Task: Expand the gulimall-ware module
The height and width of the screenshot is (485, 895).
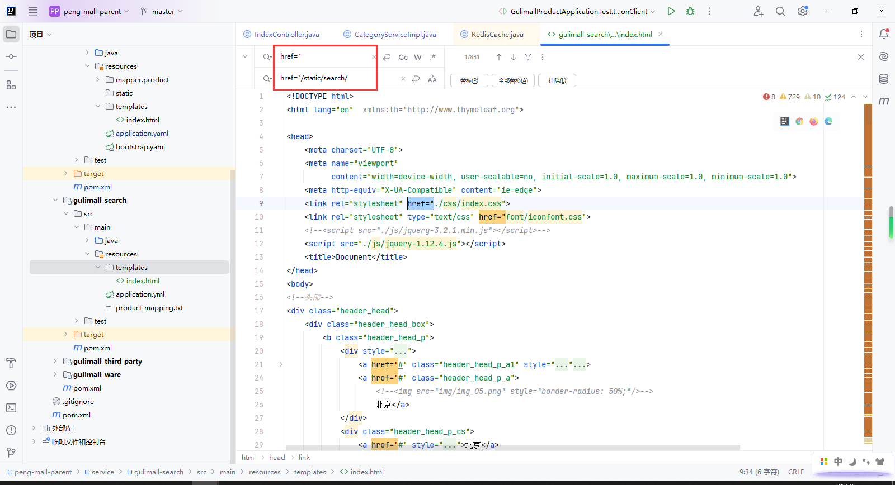Action: tap(55, 375)
